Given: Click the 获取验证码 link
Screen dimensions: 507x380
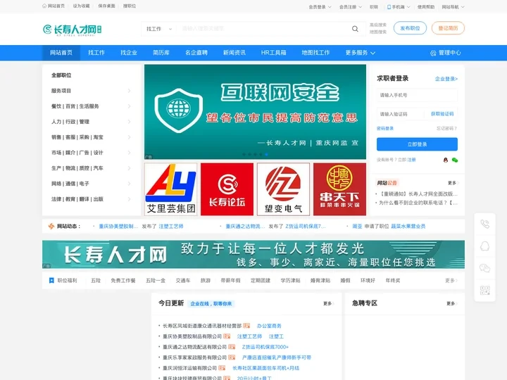Looking at the screenshot, I should pos(442,114).
